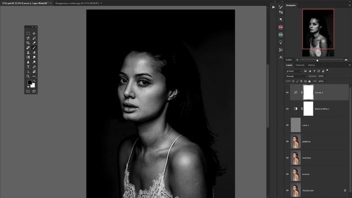Click the foreground black color swatch
The height and width of the screenshot is (198, 352).
pos(29,82)
